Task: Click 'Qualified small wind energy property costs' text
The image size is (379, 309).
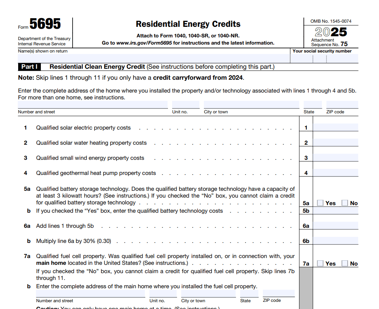Action: [90, 158]
